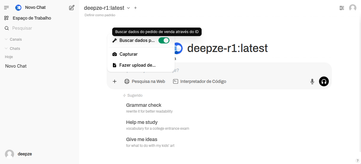Add another model with plus icon
Viewport: 361px width, 164px height.
point(135,8)
